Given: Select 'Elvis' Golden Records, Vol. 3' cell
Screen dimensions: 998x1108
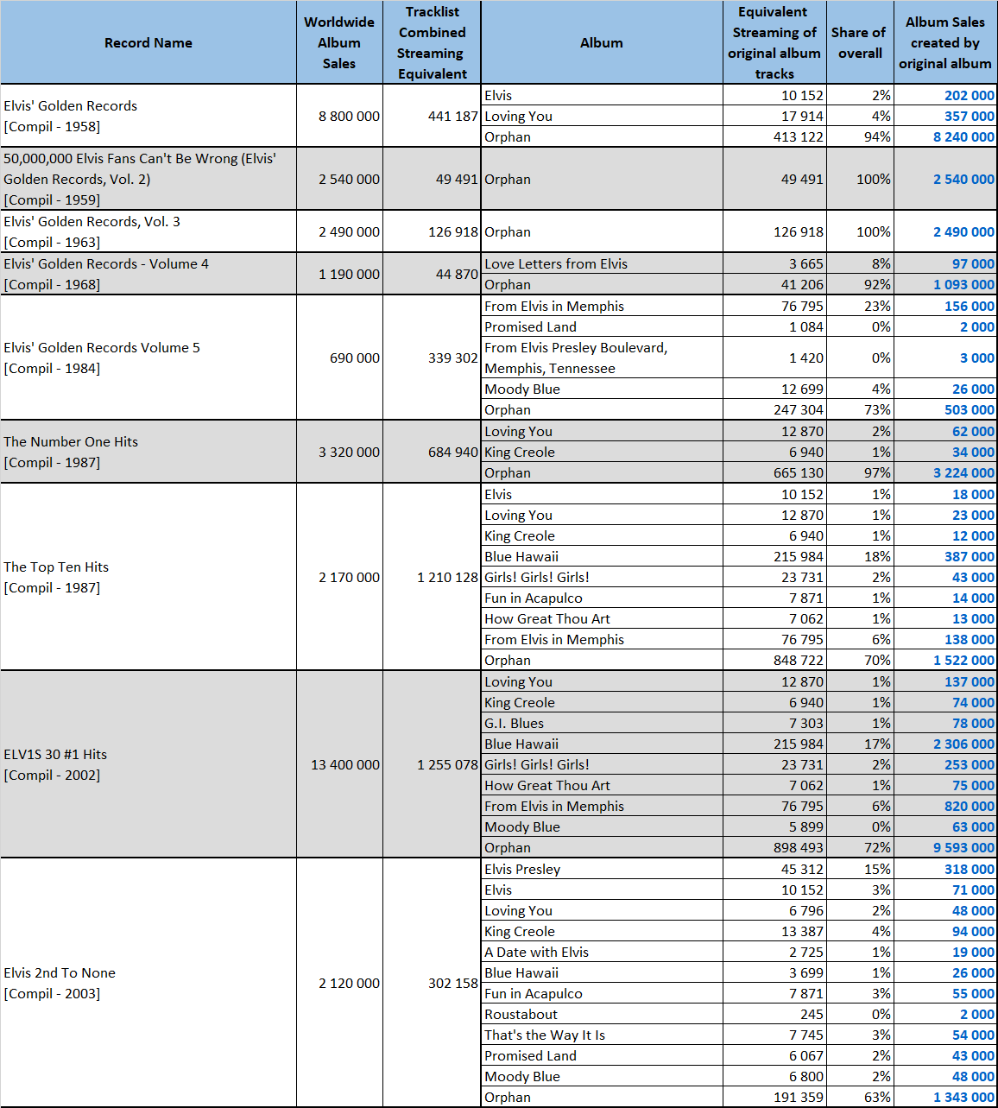Looking at the screenshot, I should [x=148, y=231].
